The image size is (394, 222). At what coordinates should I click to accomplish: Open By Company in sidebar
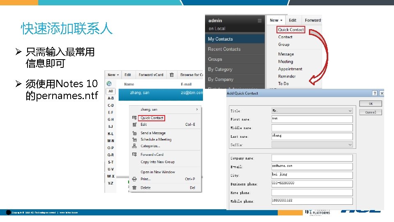click(235, 79)
